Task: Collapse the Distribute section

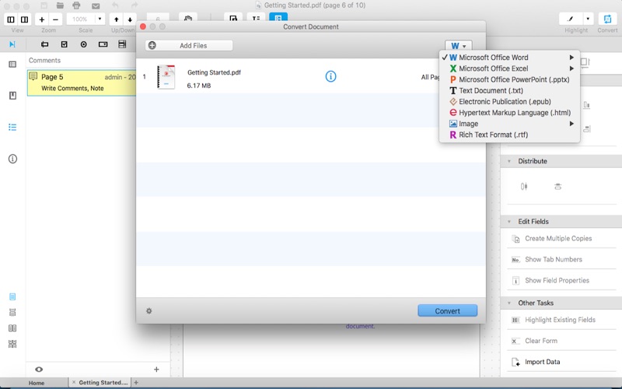Action: [x=509, y=161]
